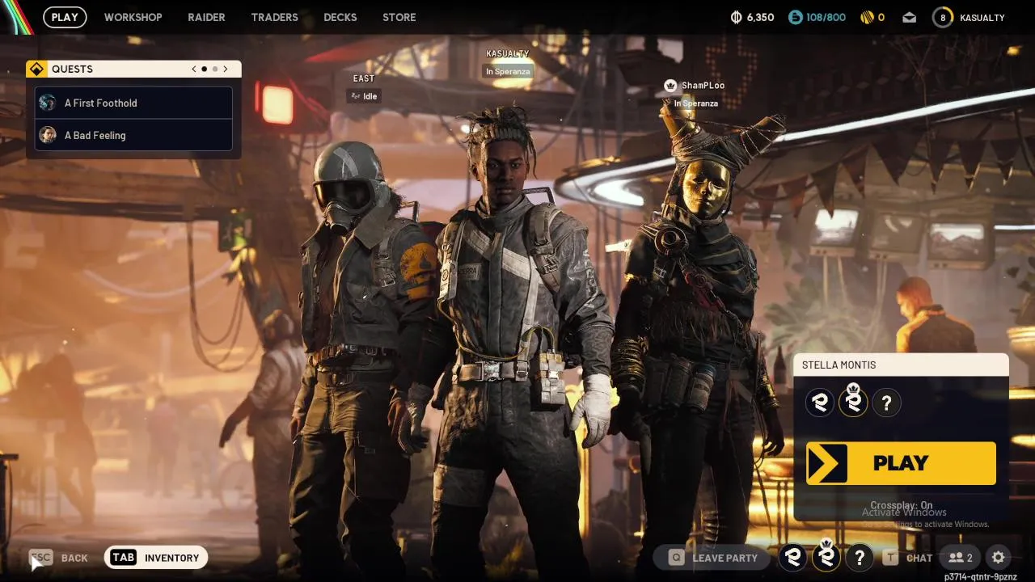The image size is (1035, 582).
Task: Open the RAIDER tab
Action: 206,17
